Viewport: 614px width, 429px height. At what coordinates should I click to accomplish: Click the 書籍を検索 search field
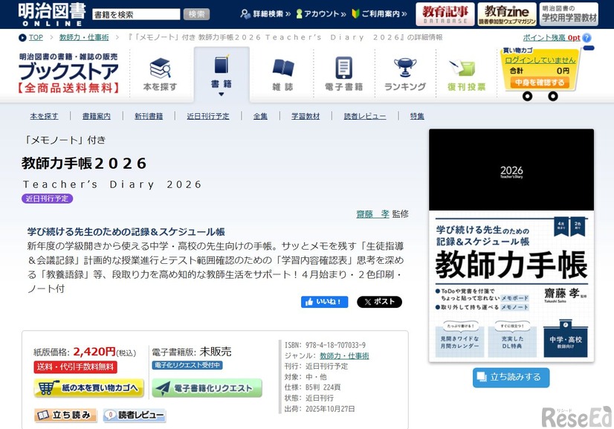[x=136, y=14]
